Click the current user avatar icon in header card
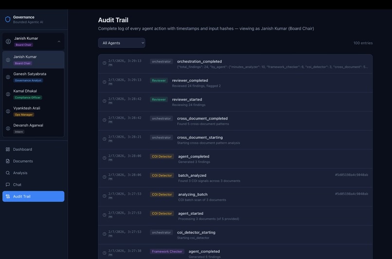Screen dimensions: 392x259 tap(8, 41)
